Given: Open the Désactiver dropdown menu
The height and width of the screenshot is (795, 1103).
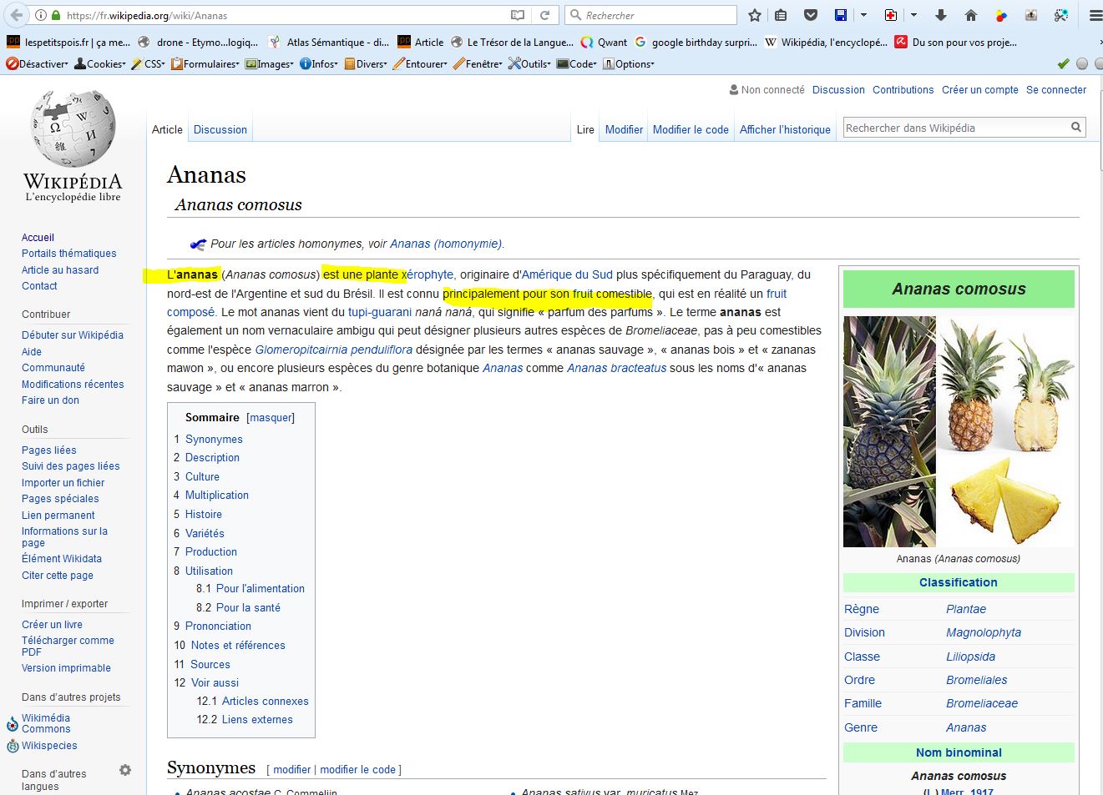Looking at the screenshot, I should pos(37,63).
